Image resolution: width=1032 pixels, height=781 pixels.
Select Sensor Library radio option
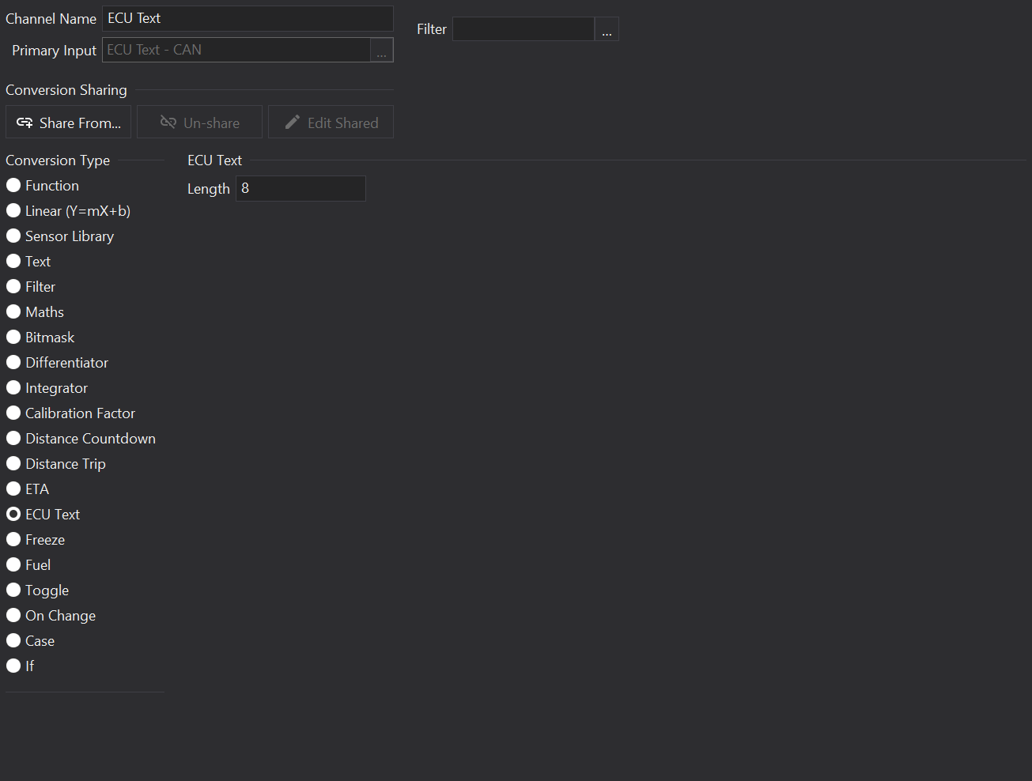[13, 236]
